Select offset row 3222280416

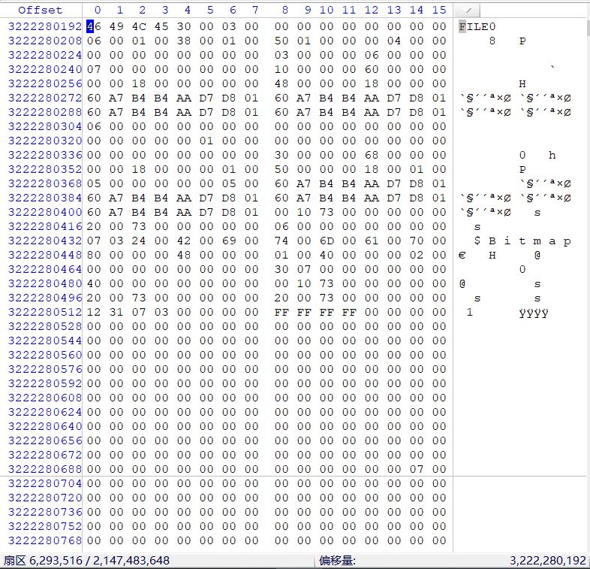point(45,226)
